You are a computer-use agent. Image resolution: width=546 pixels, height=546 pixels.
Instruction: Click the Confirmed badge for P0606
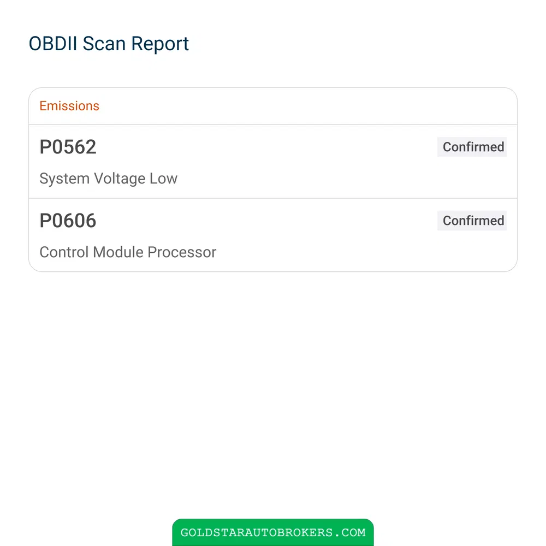click(472, 221)
